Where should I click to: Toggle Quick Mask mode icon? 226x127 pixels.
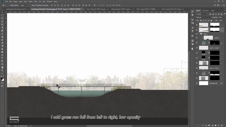tap(2, 83)
